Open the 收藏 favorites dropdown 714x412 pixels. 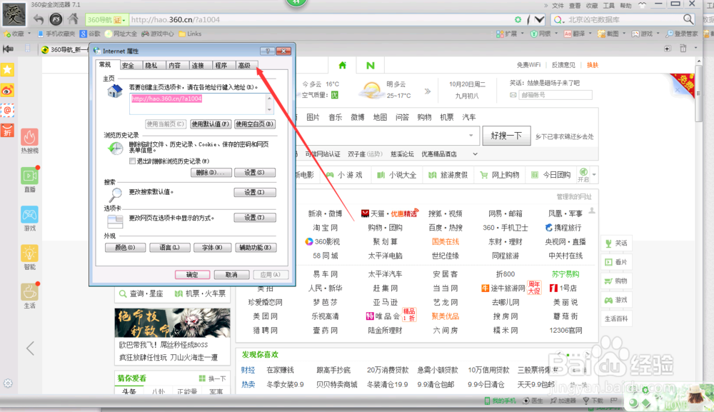click(x=25, y=33)
